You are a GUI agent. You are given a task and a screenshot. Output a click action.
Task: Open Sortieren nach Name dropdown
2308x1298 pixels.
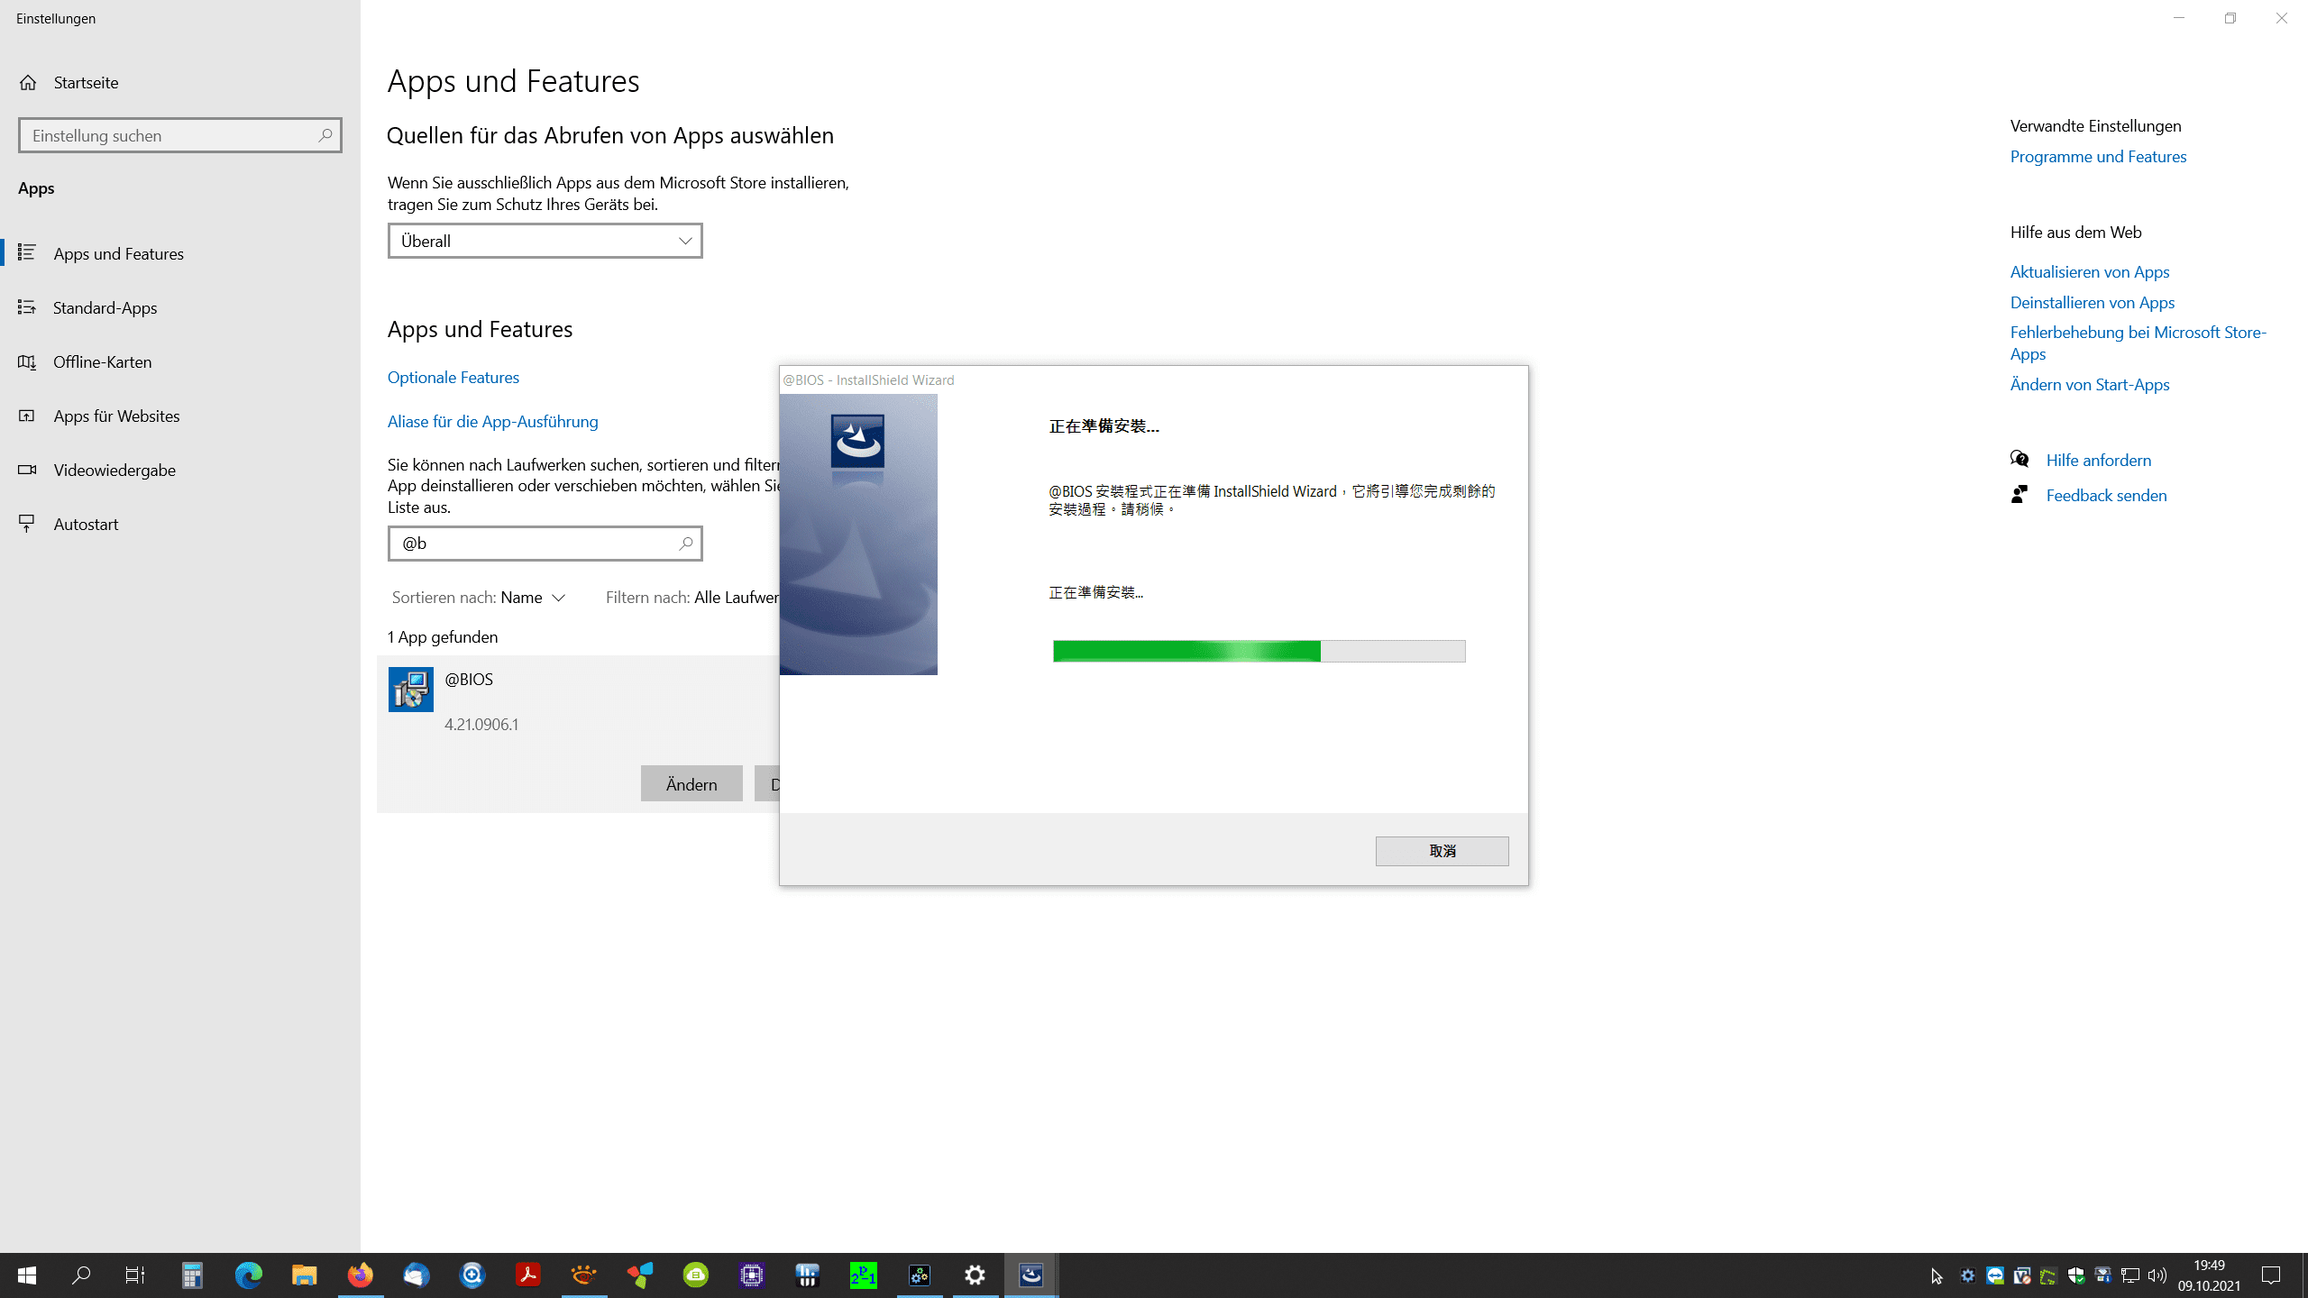479,598
